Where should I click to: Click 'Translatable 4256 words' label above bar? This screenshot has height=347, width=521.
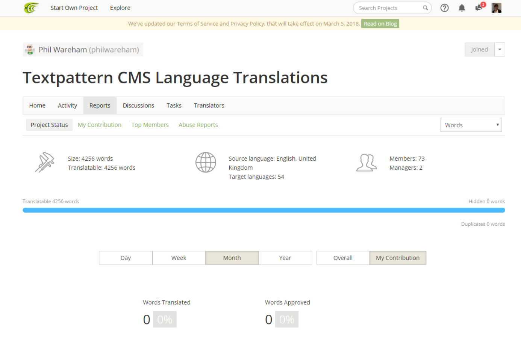coord(51,201)
